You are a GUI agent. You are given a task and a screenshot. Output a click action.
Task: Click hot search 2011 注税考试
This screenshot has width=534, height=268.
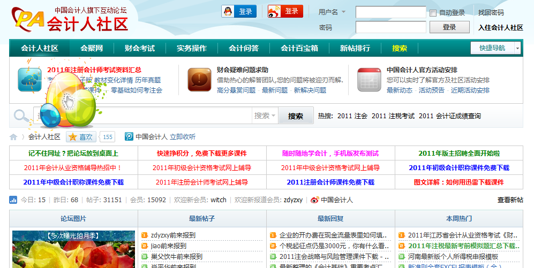[x=393, y=116]
